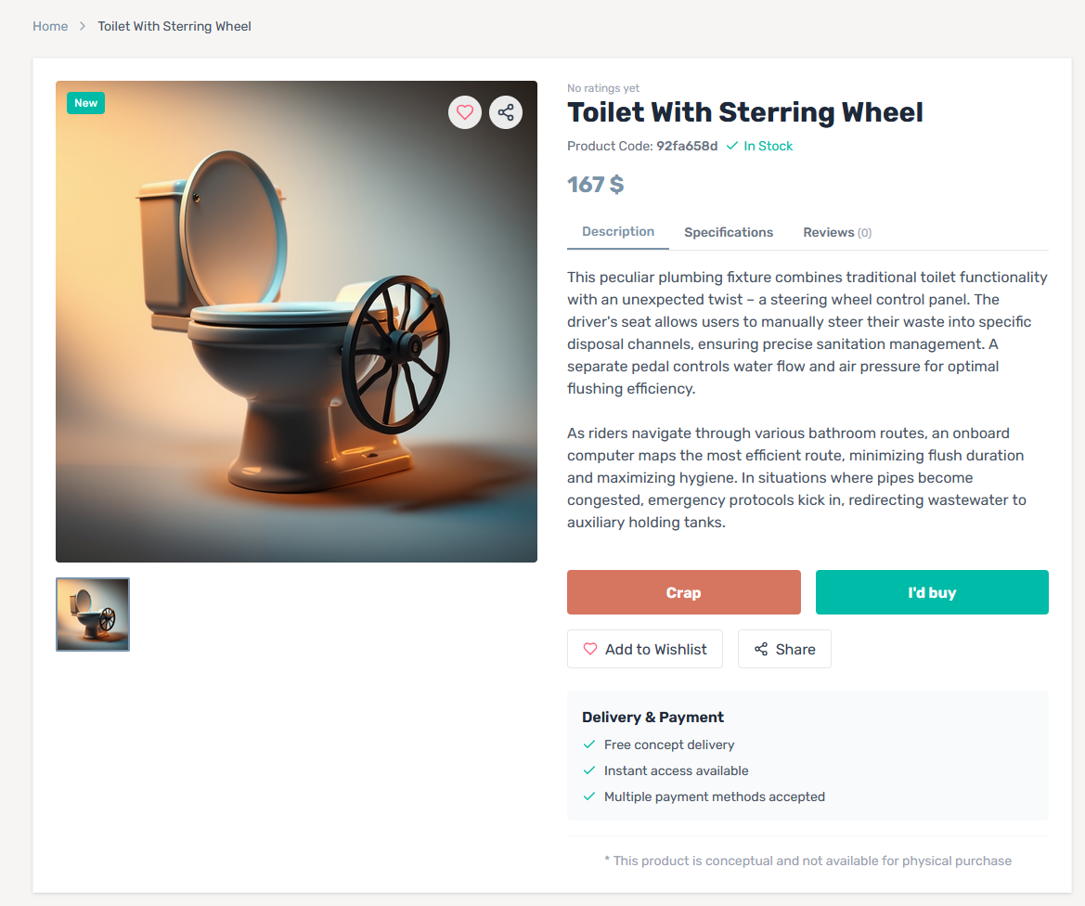This screenshot has height=906, width=1085.
Task: Click the breadcrumb chevron after Home
Action: 83,26
